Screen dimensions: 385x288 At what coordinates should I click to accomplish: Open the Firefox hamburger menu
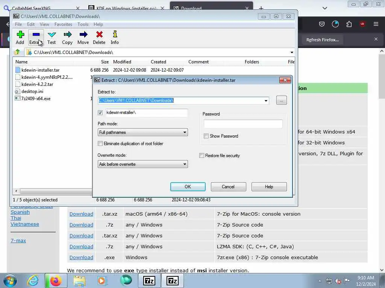coord(376,24)
